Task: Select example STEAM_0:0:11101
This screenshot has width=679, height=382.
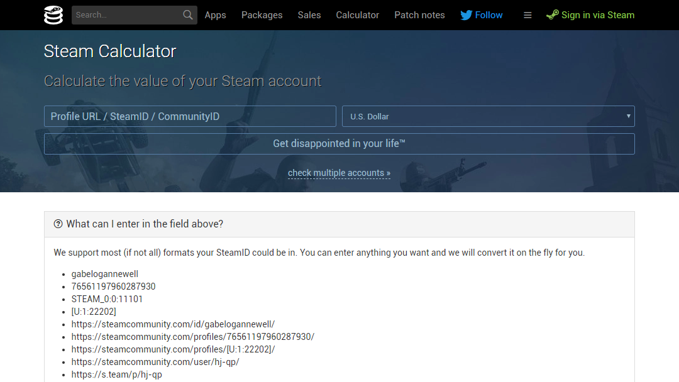Action: pyautogui.click(x=107, y=299)
